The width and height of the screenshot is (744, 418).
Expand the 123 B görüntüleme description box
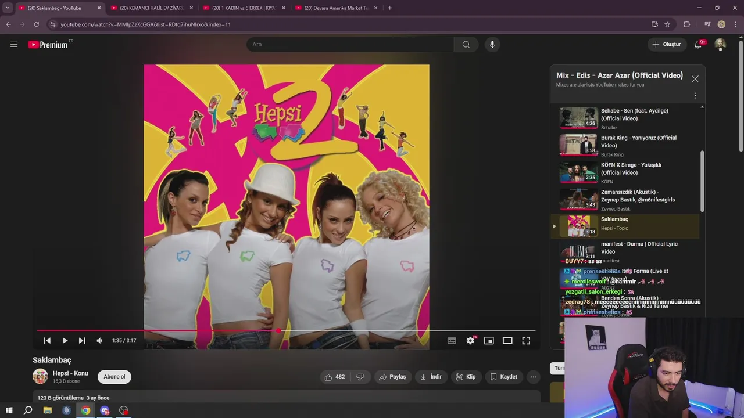pyautogui.click(x=286, y=398)
